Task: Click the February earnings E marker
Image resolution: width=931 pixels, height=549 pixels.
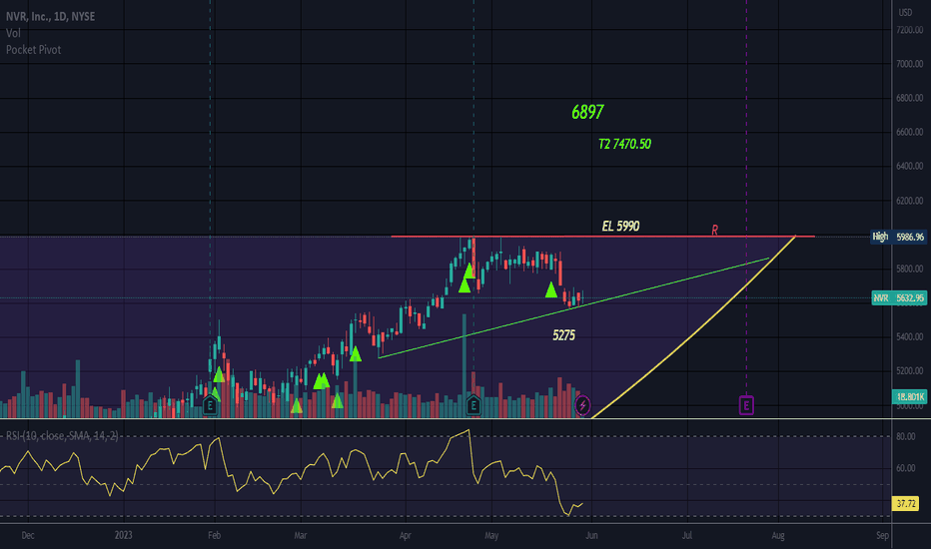Action: 210,406
